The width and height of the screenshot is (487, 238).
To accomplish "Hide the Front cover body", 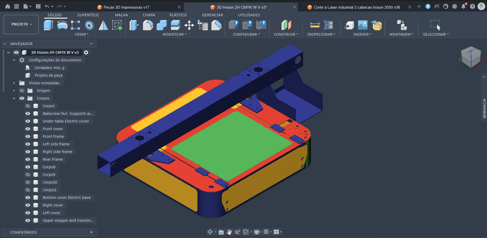I will click(28, 129).
